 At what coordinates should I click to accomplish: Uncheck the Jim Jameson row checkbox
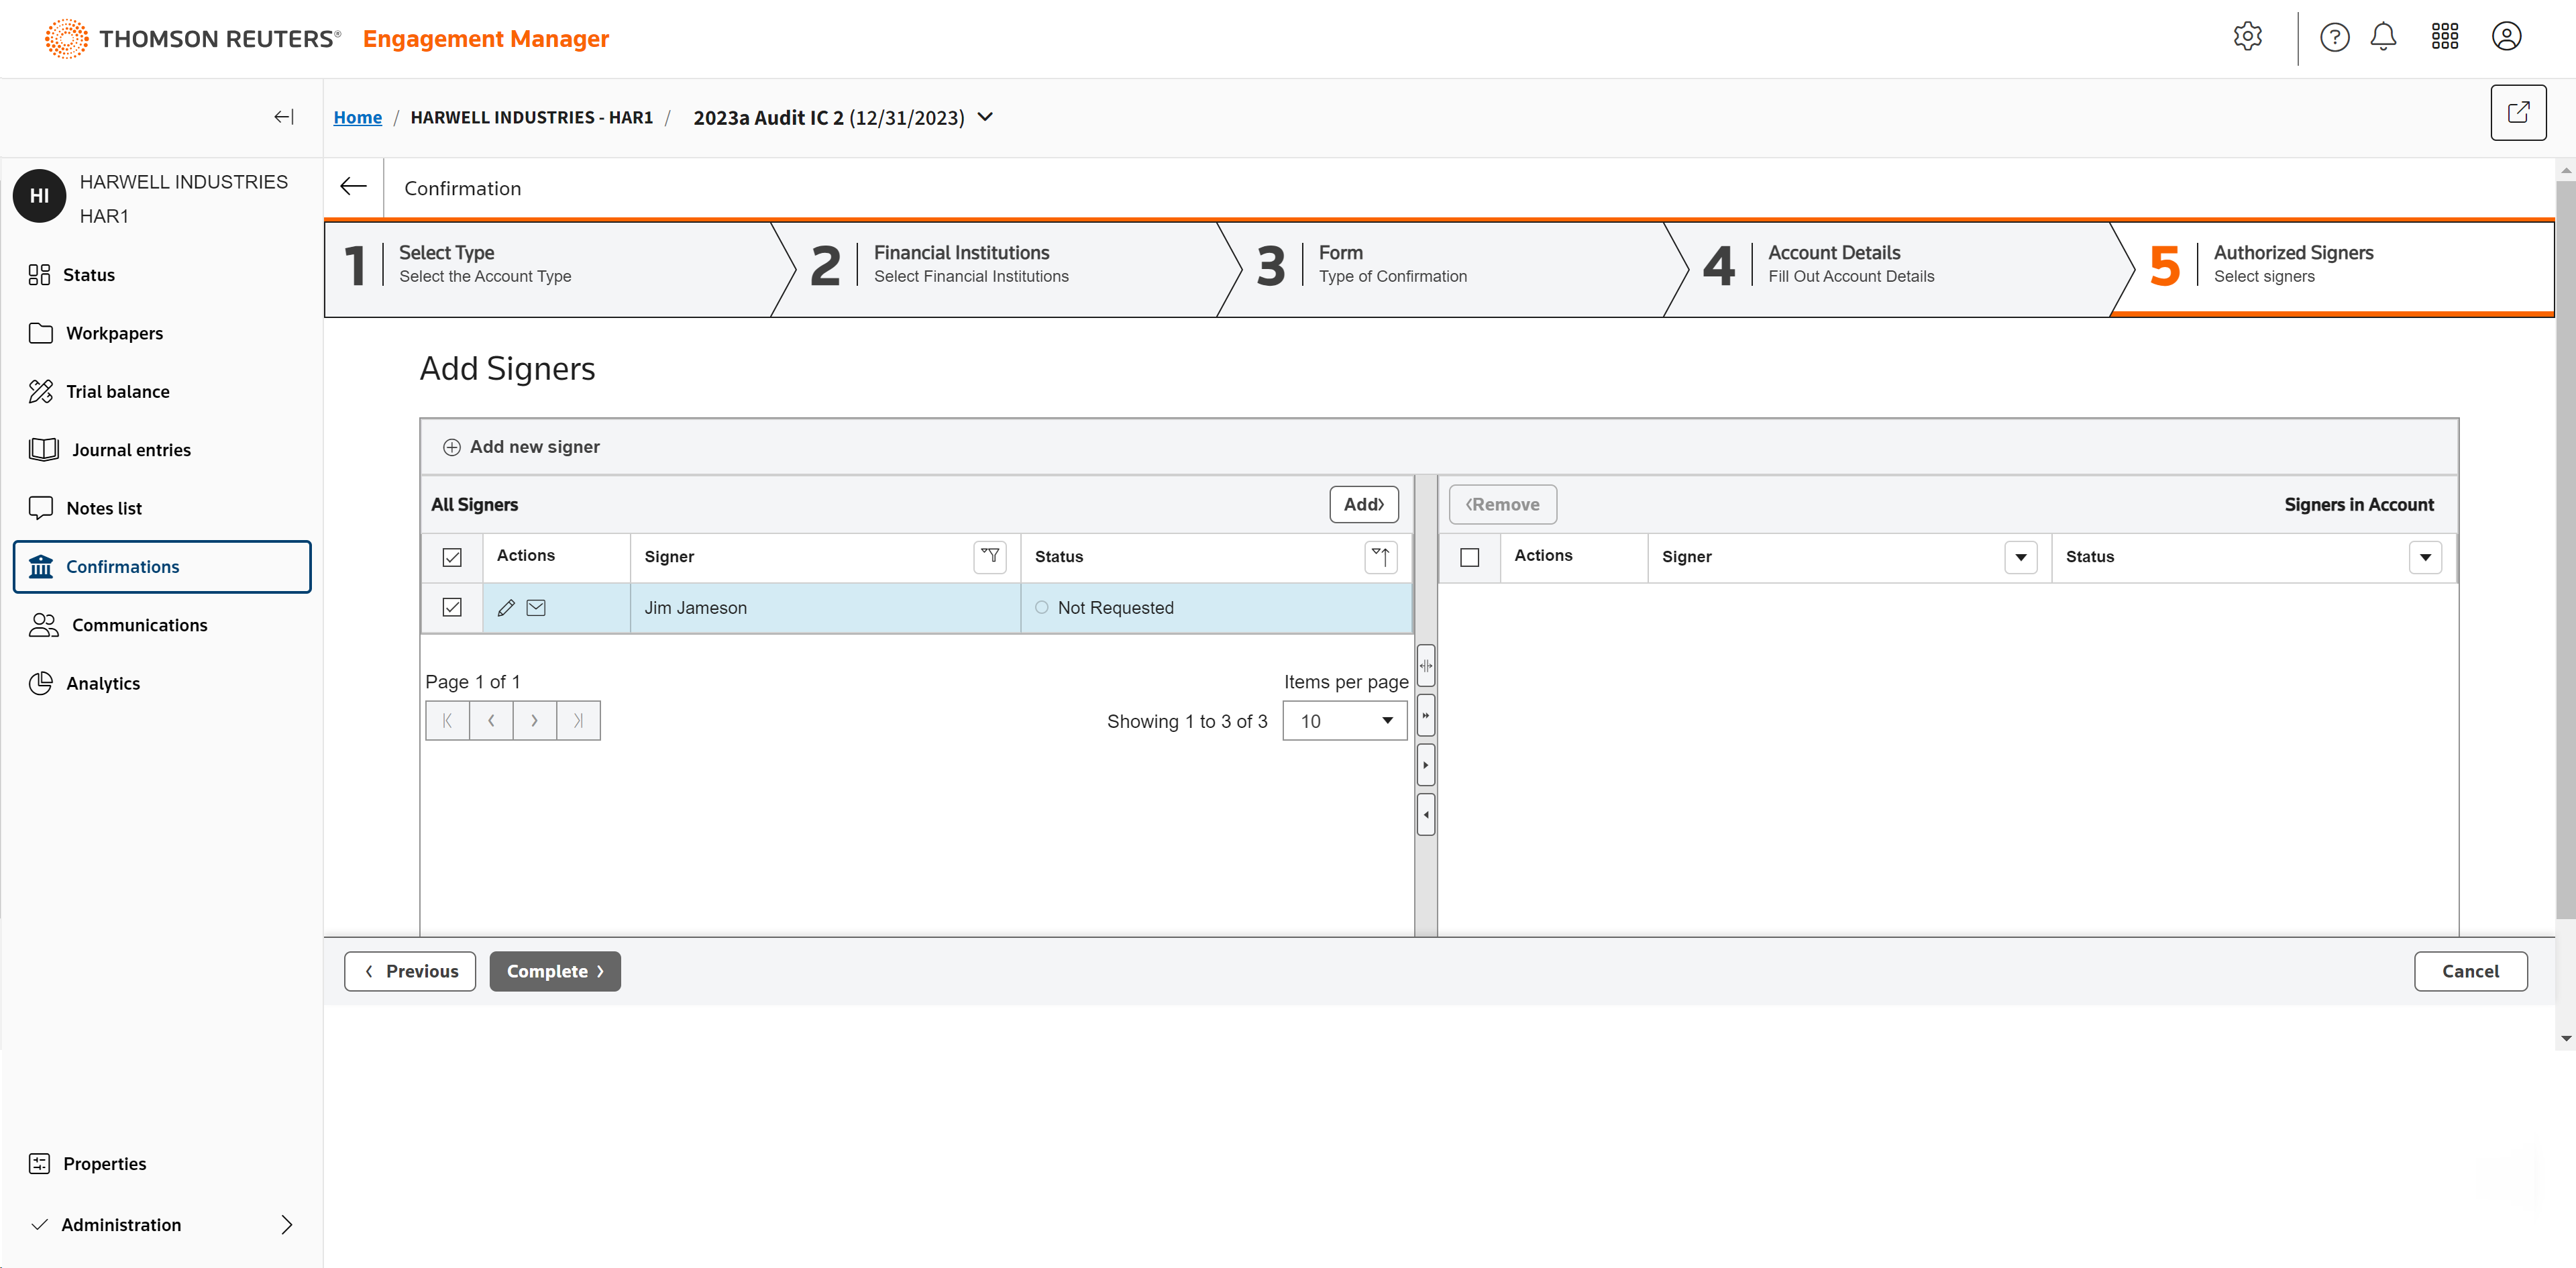(x=452, y=607)
